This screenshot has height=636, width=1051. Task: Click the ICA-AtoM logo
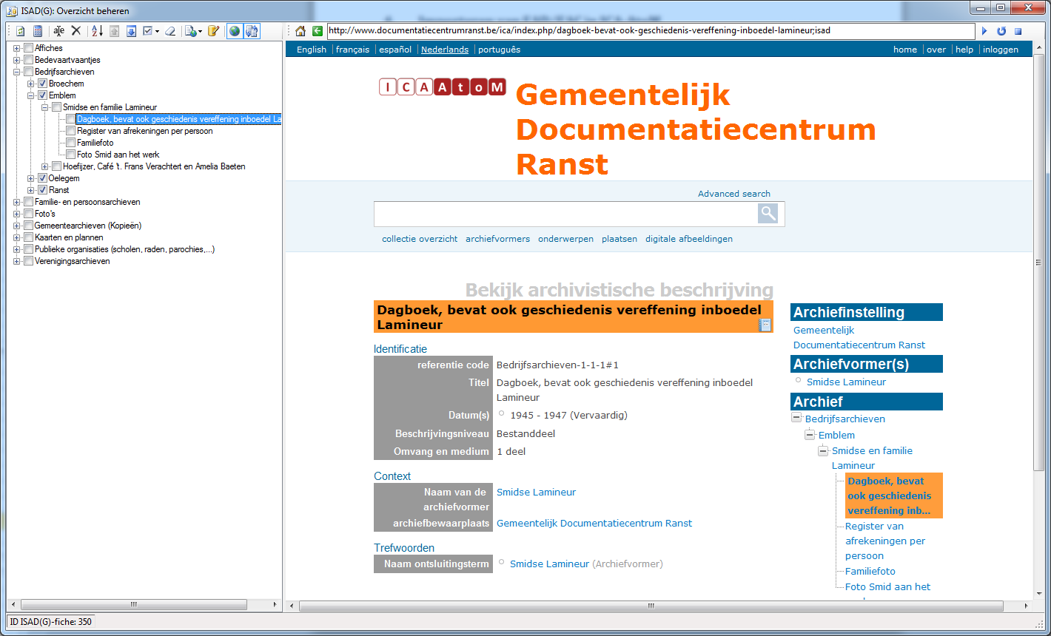point(443,87)
